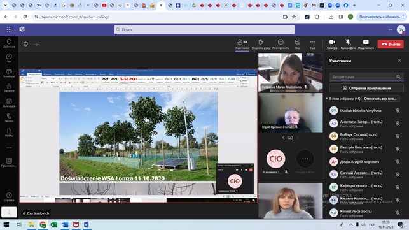The height and width of the screenshot is (230, 409).
Task: Click the СЮ participant avatar tile
Action: tap(275, 159)
